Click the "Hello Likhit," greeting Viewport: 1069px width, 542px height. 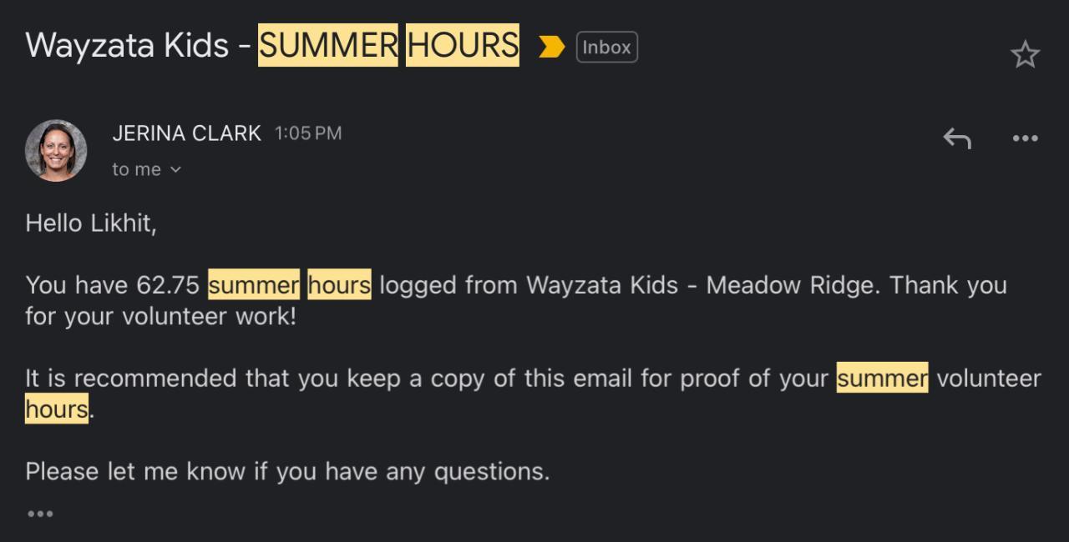pyautogui.click(x=91, y=223)
